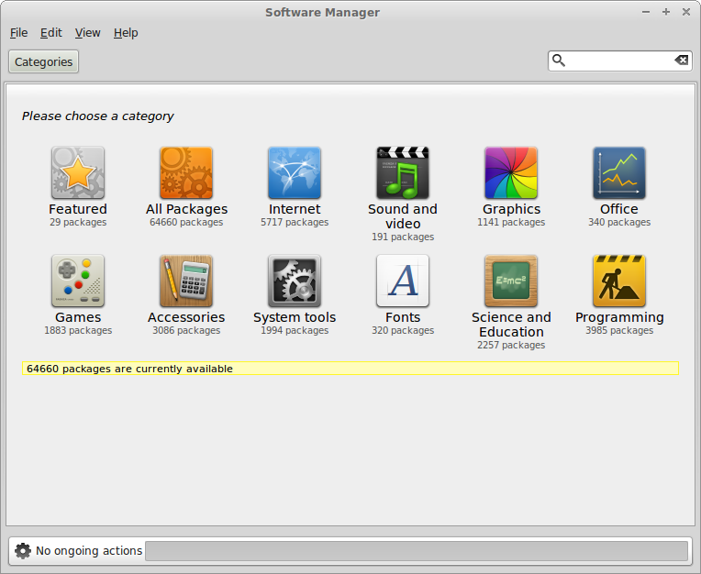The image size is (701, 574).
Task: Open the Science and Education chalkboard icon
Action: [x=511, y=281]
